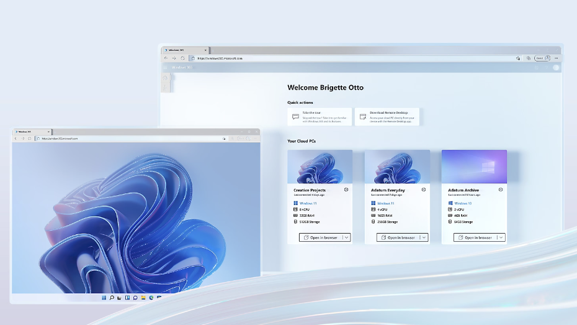This screenshot has height=325, width=577.
Task: Open the collections icon in the large browser toolbar
Action: [x=529, y=58]
